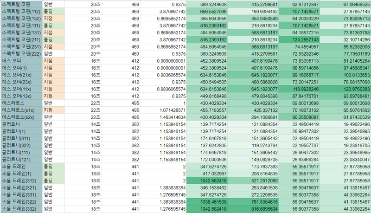Screen dimensions: 371x213
Task: Click the 글러트니(322) row label
Action: [x=20, y=145]
